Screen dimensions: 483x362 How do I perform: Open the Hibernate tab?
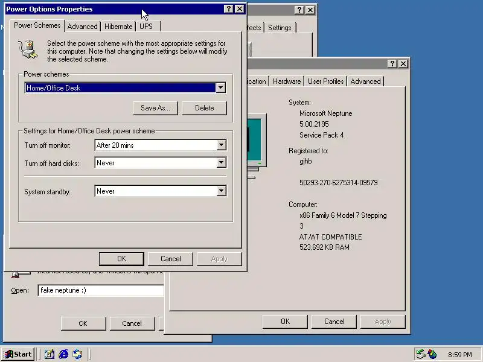pyautogui.click(x=118, y=27)
